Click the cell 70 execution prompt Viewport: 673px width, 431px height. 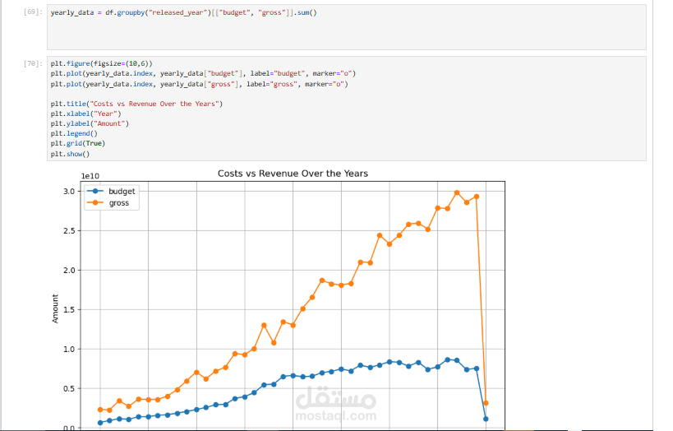coord(35,63)
